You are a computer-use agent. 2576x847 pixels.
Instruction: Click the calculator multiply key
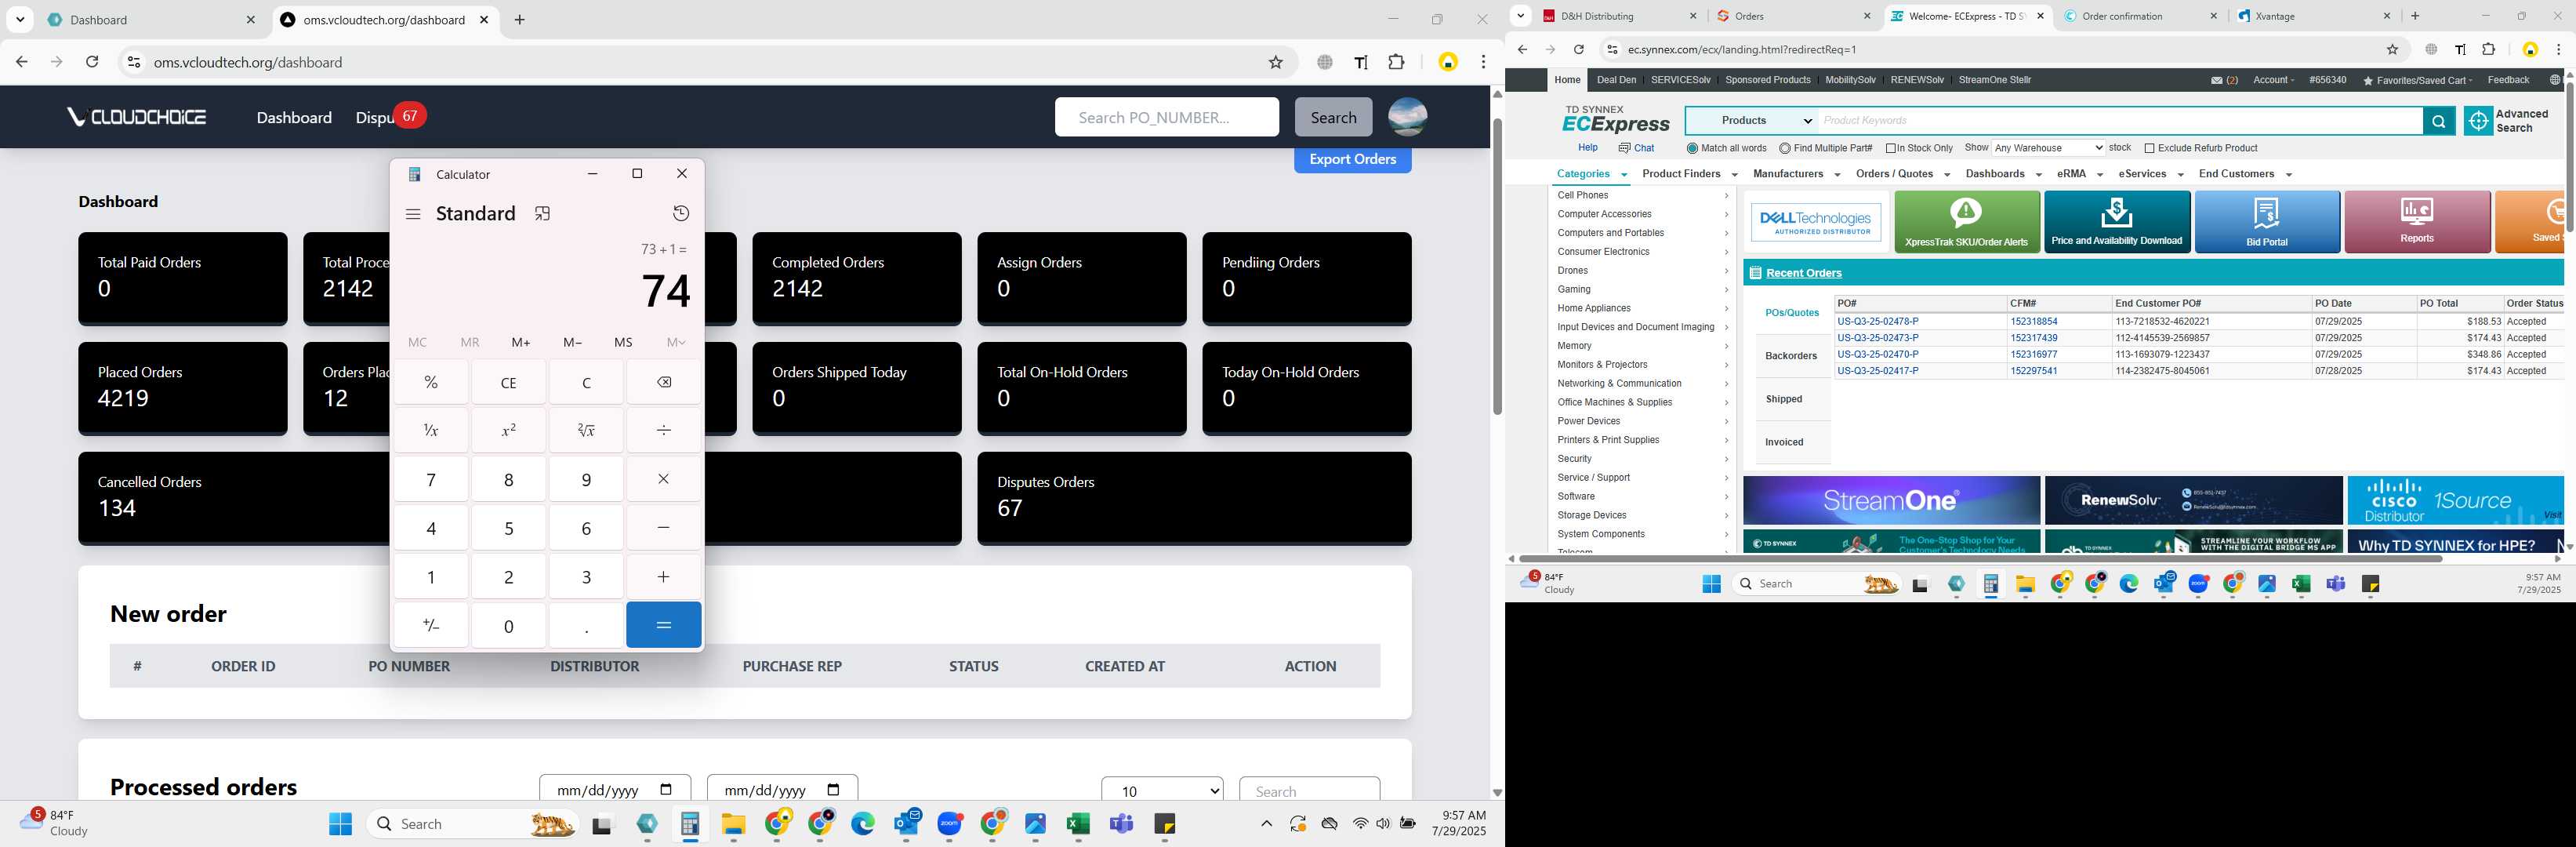(664, 479)
